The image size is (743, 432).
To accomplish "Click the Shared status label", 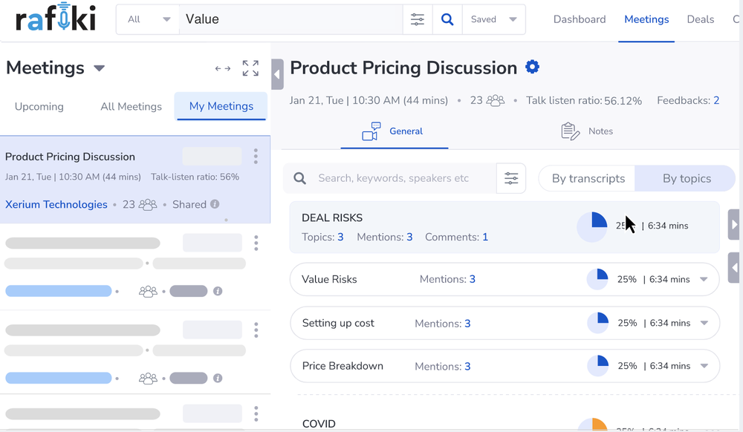I will click(189, 204).
